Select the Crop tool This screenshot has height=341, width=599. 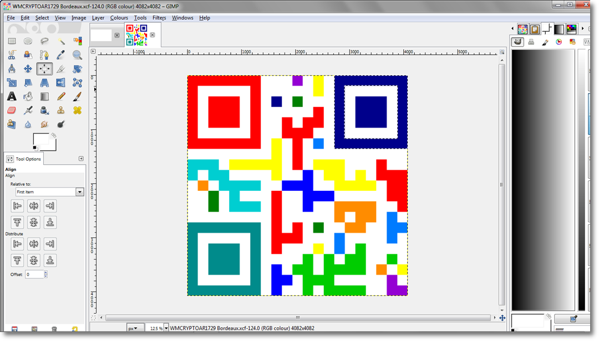(x=61, y=69)
